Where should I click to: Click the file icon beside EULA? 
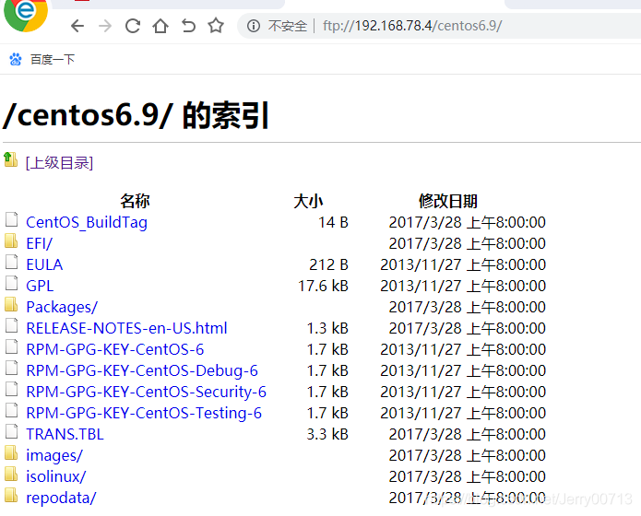pos(11,262)
